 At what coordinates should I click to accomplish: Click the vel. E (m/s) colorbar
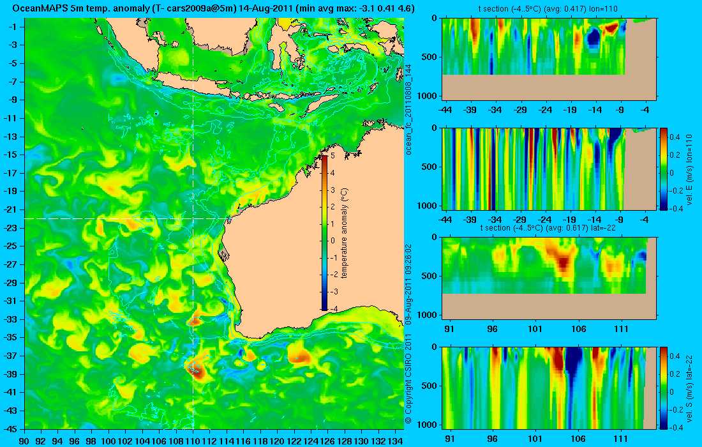pos(663,169)
